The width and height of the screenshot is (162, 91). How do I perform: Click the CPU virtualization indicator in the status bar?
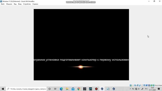[149, 85]
